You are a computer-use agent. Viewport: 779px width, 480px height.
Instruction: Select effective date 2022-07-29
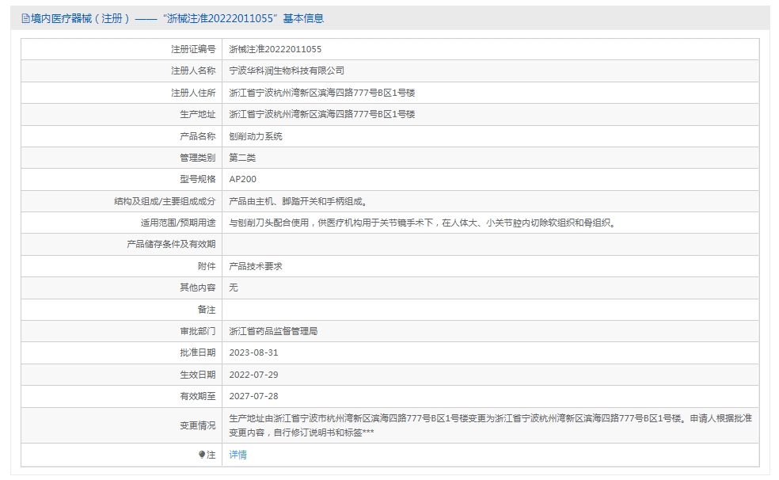coord(253,375)
